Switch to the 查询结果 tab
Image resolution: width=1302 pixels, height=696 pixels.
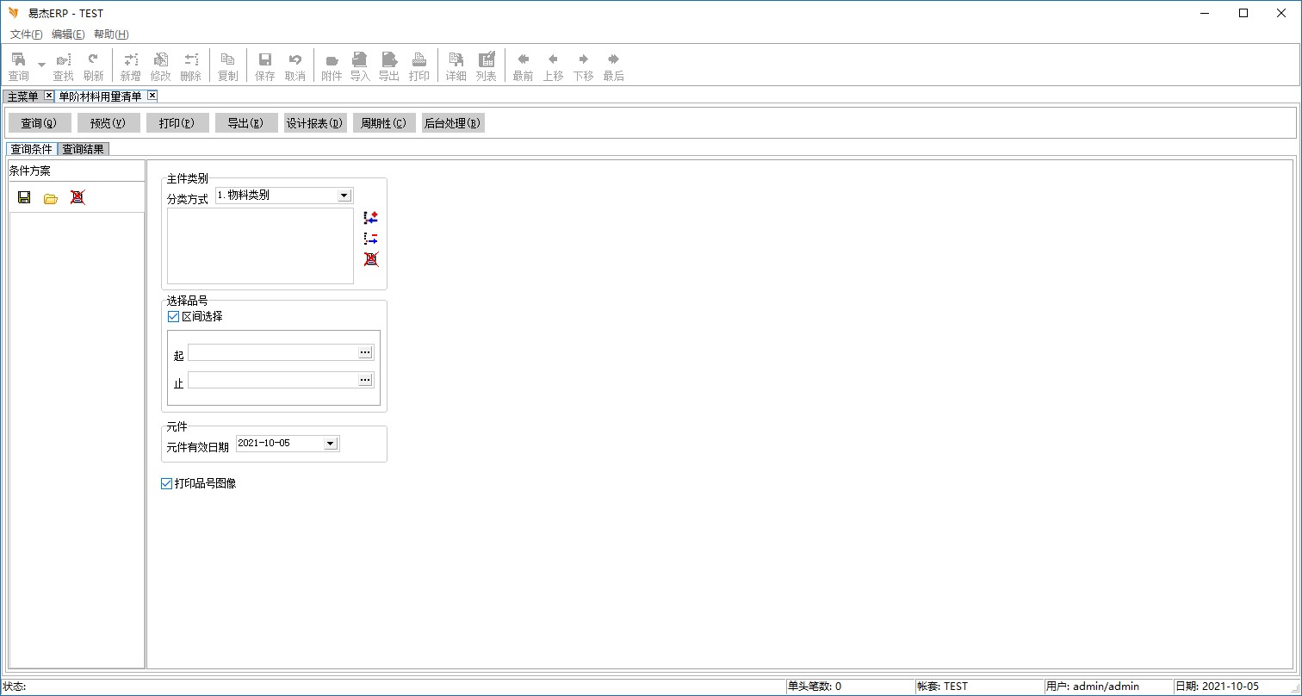tap(83, 149)
